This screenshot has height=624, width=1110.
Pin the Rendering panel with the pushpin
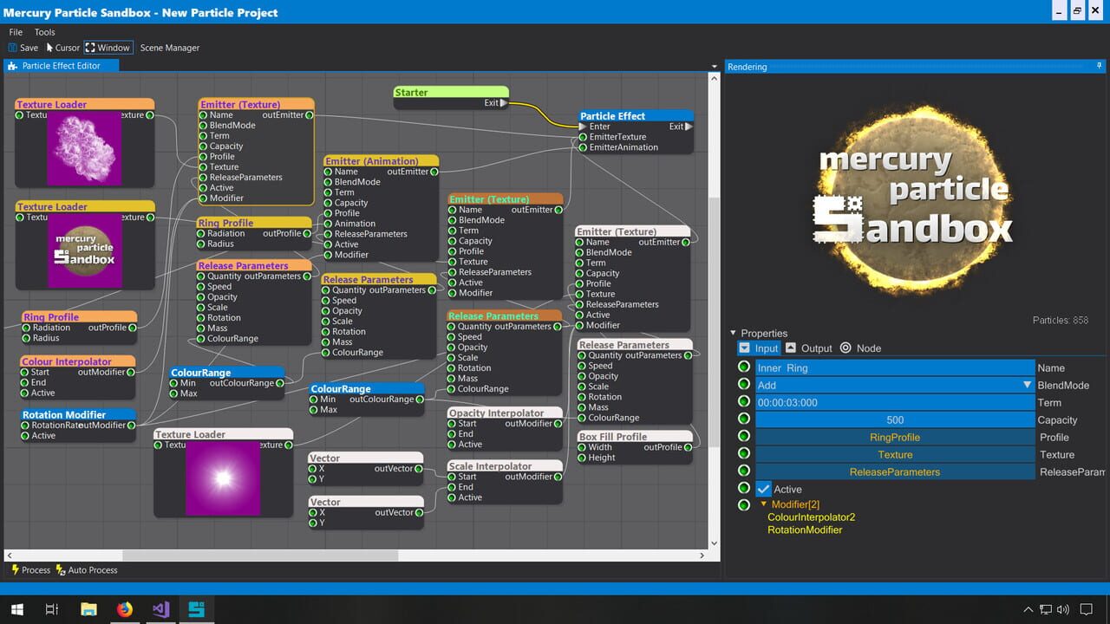click(x=1100, y=66)
